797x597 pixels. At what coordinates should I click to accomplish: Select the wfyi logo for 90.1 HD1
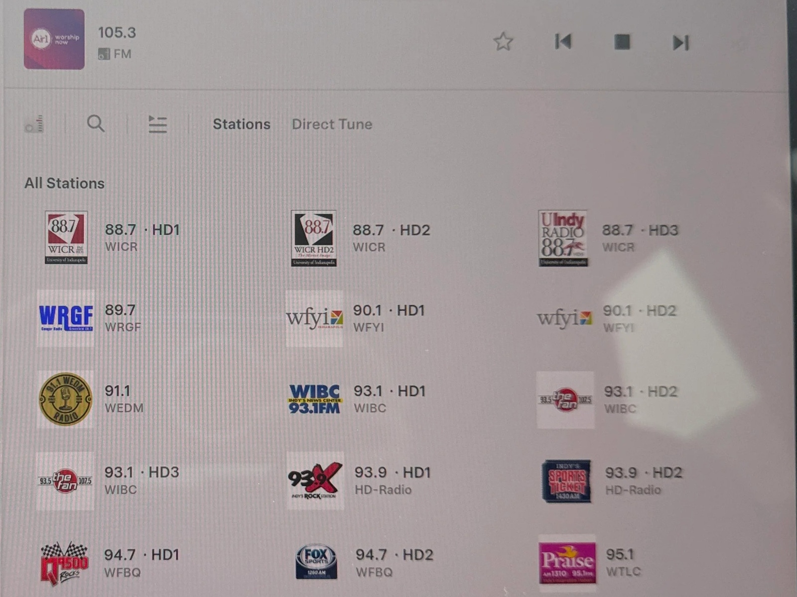314,318
